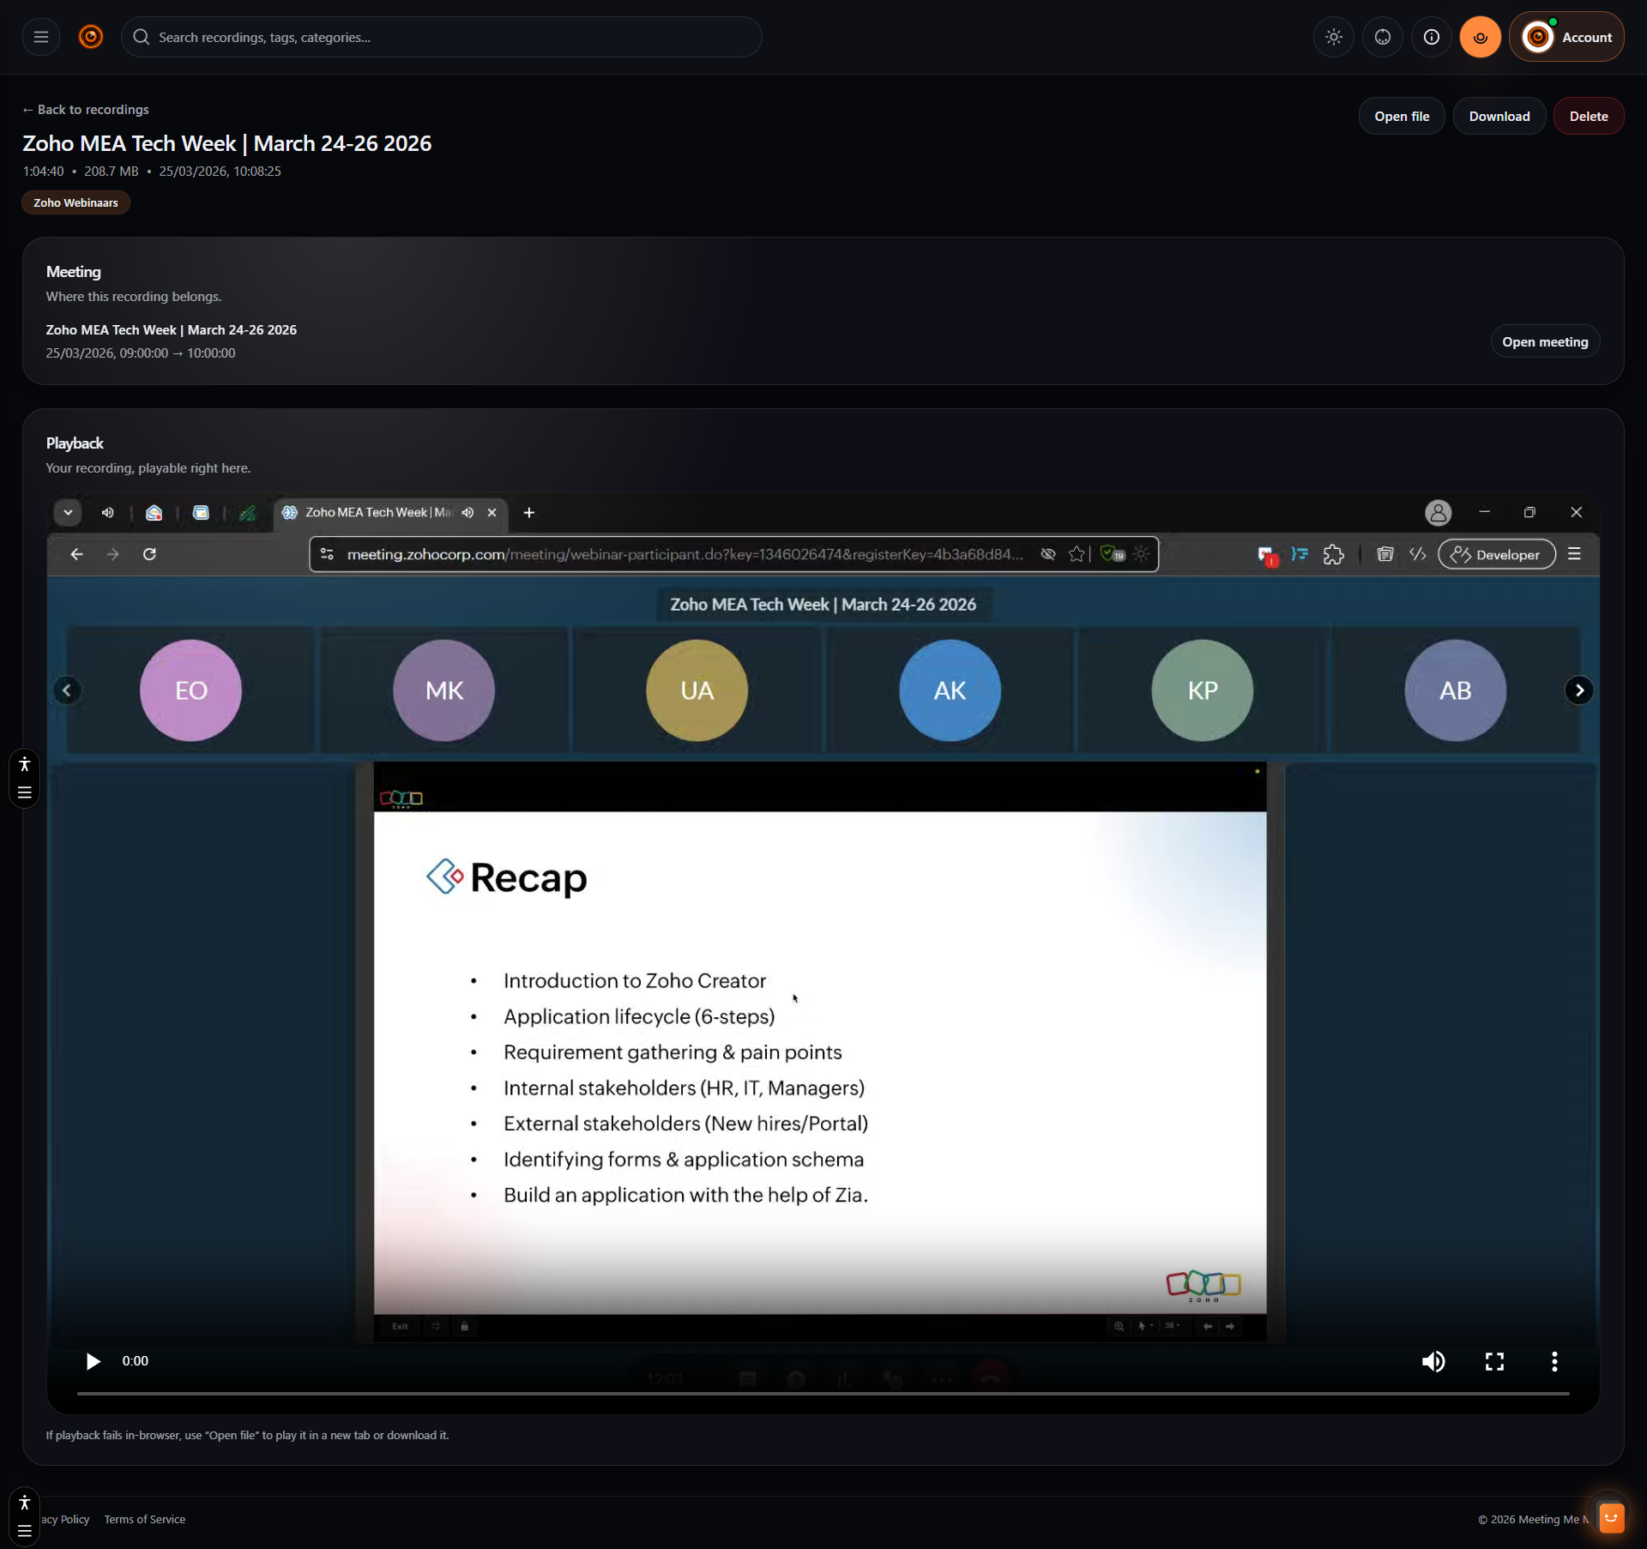Click the AK participant avatar

click(x=950, y=690)
